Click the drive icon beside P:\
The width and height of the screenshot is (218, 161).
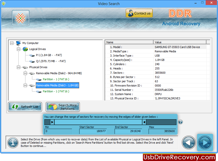pyautogui.click(x=32, y=55)
